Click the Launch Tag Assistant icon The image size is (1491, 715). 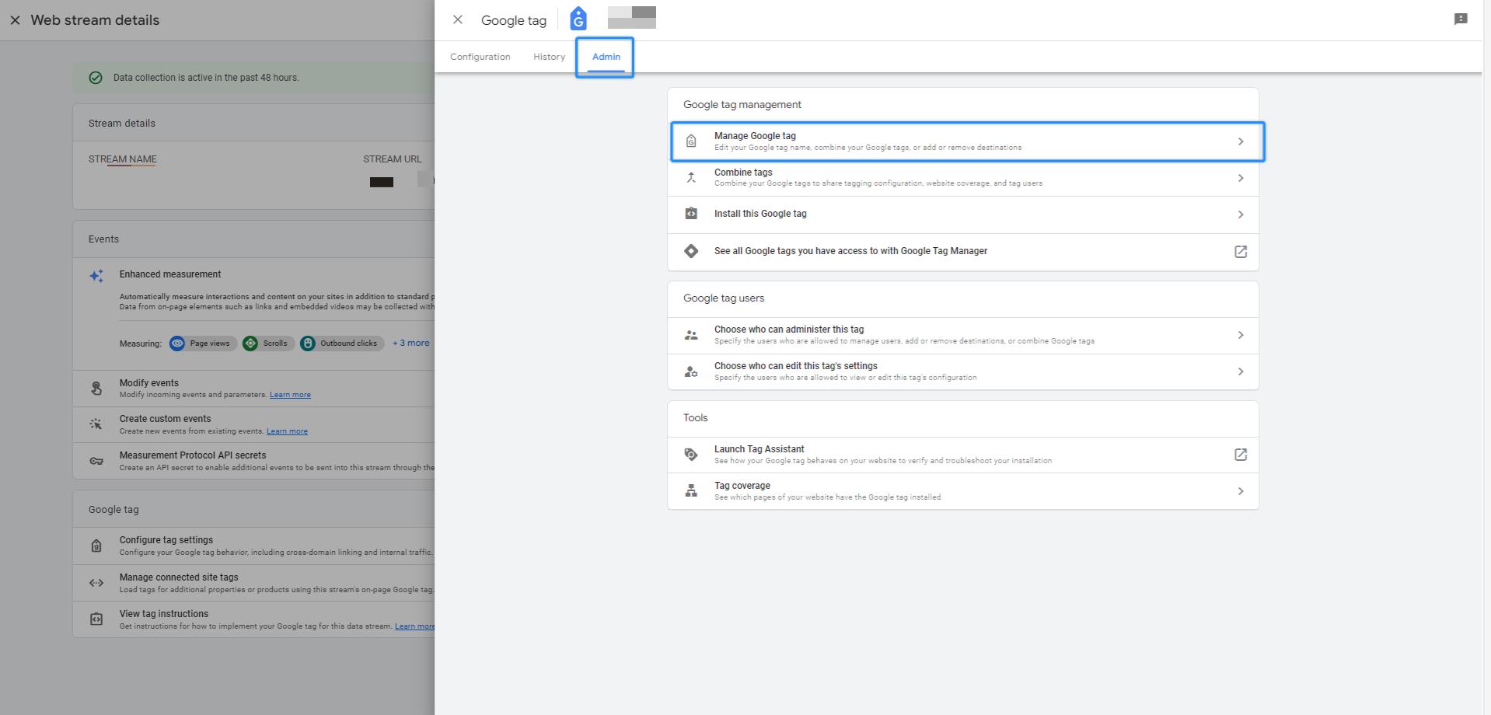(x=691, y=455)
